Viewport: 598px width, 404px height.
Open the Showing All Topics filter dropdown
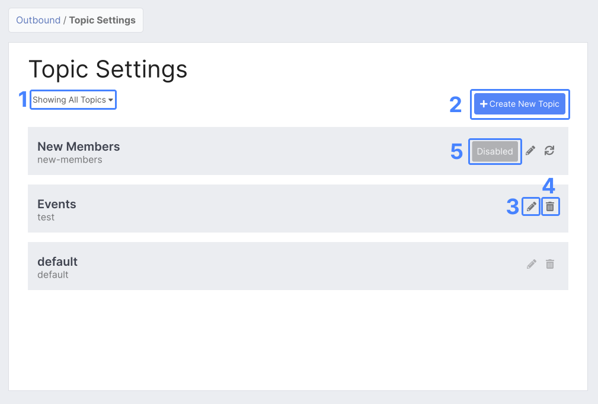[69, 100]
